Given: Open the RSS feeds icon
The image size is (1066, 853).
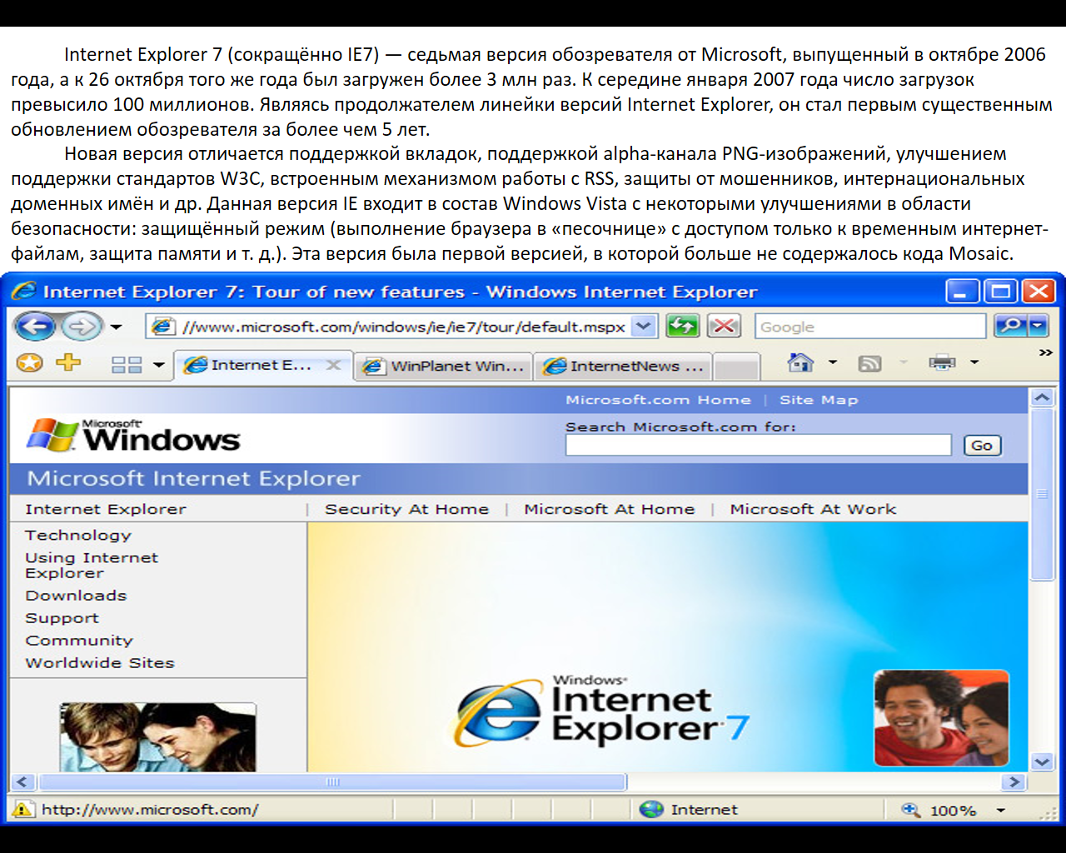Looking at the screenshot, I should coord(869,364).
